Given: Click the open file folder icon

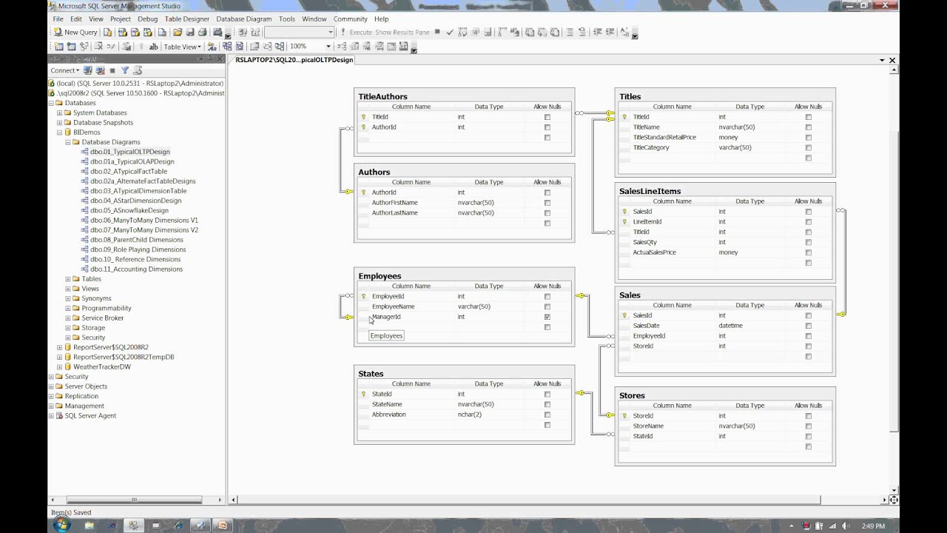Looking at the screenshot, I should pyautogui.click(x=178, y=33).
